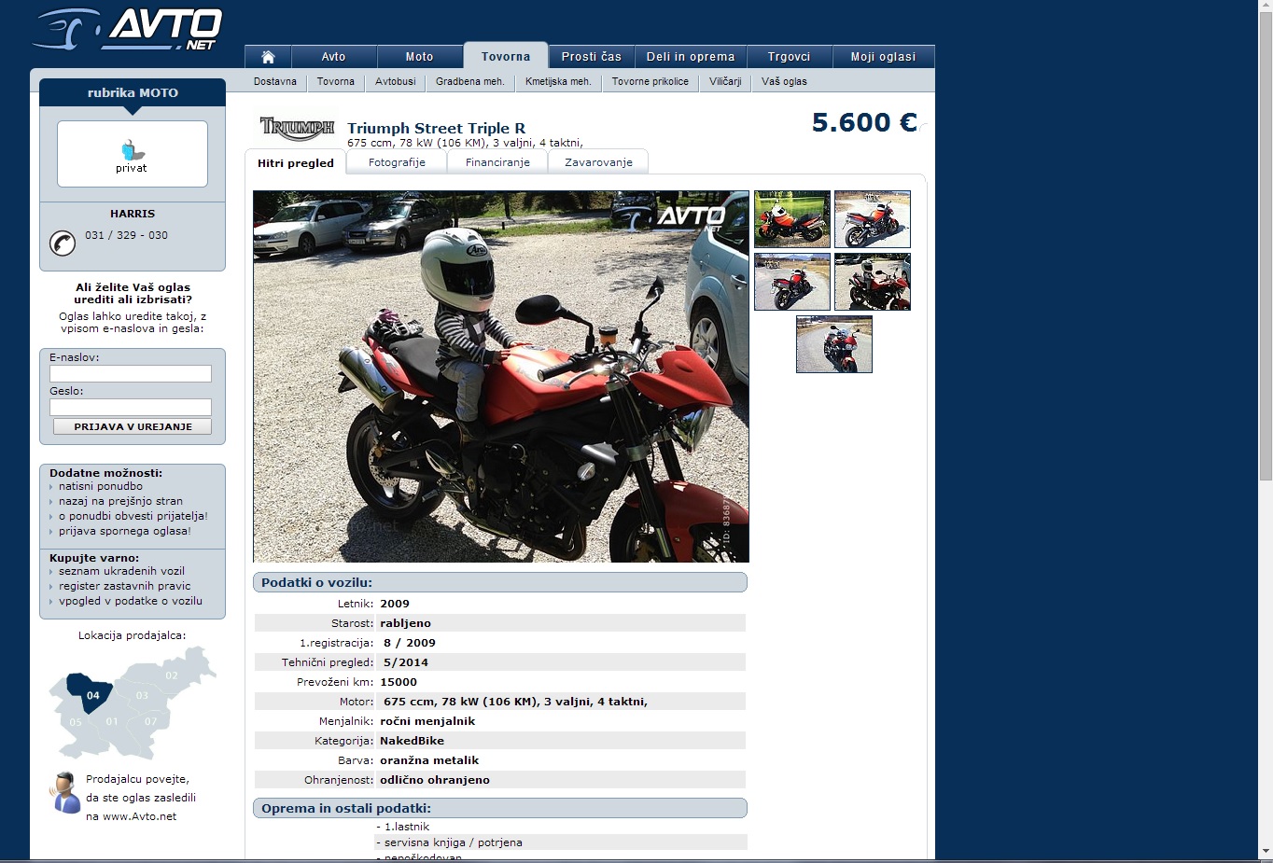
Task: Open middle-left thumbnail of bike on road
Action: tap(792, 282)
